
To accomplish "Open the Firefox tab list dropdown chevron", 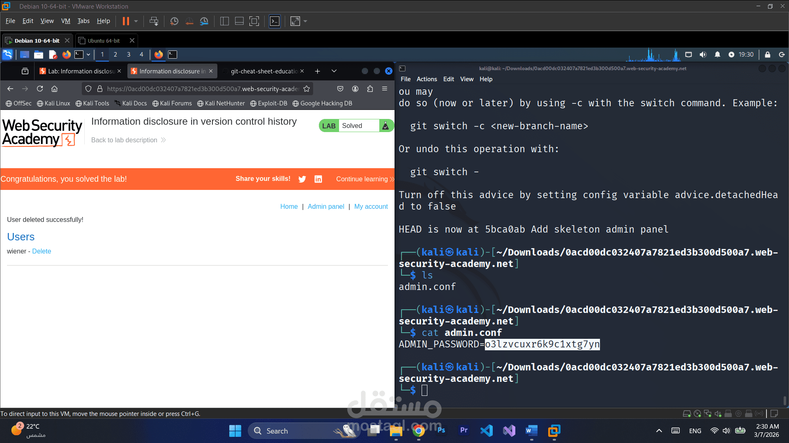I will [x=334, y=71].
